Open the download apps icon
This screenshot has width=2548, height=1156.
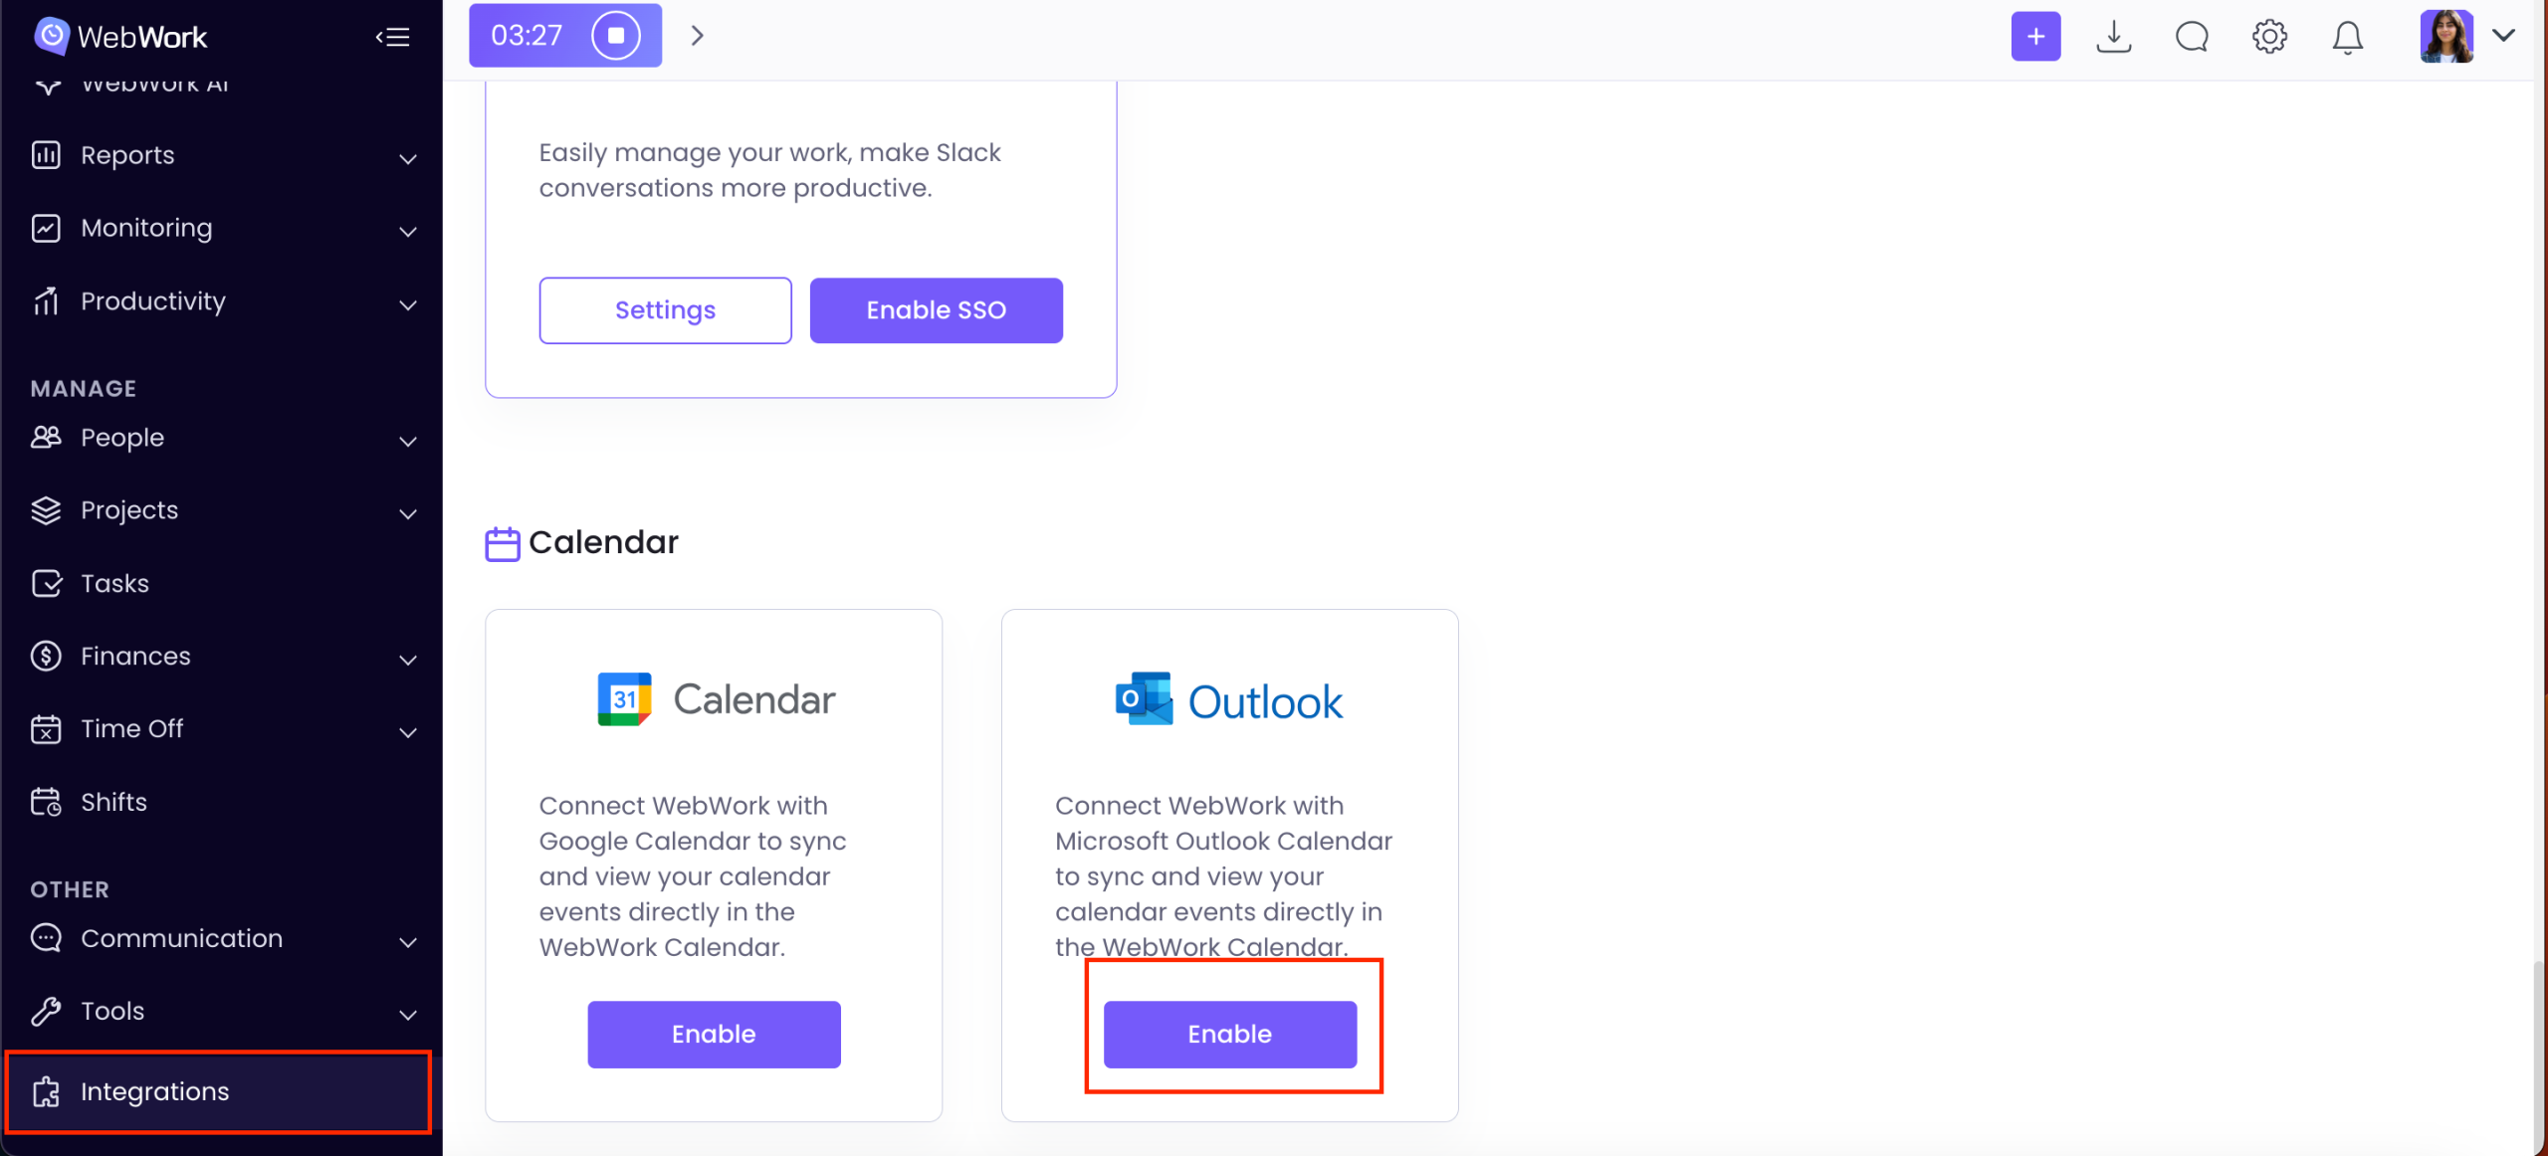(2113, 37)
